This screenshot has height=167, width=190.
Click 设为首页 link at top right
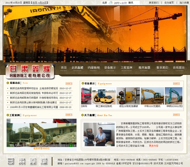[169, 3]
